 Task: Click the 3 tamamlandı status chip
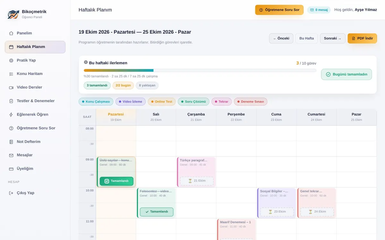[97, 85]
